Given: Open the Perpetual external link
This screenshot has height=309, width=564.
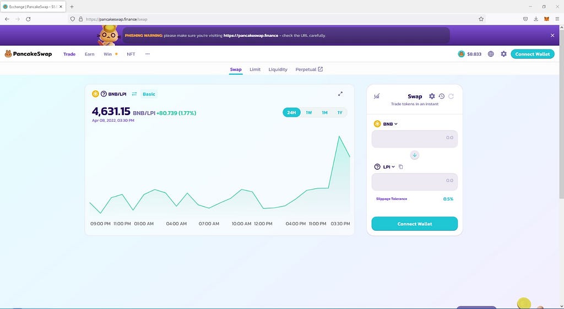Looking at the screenshot, I should click(x=309, y=69).
